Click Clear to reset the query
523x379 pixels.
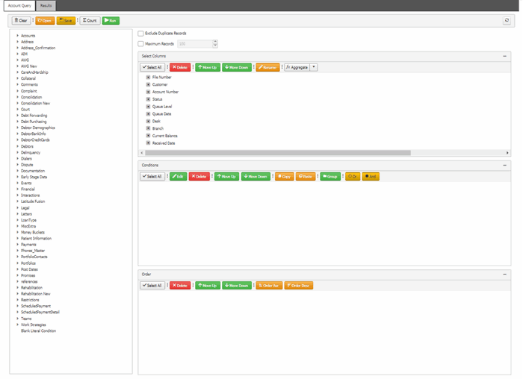[20, 21]
